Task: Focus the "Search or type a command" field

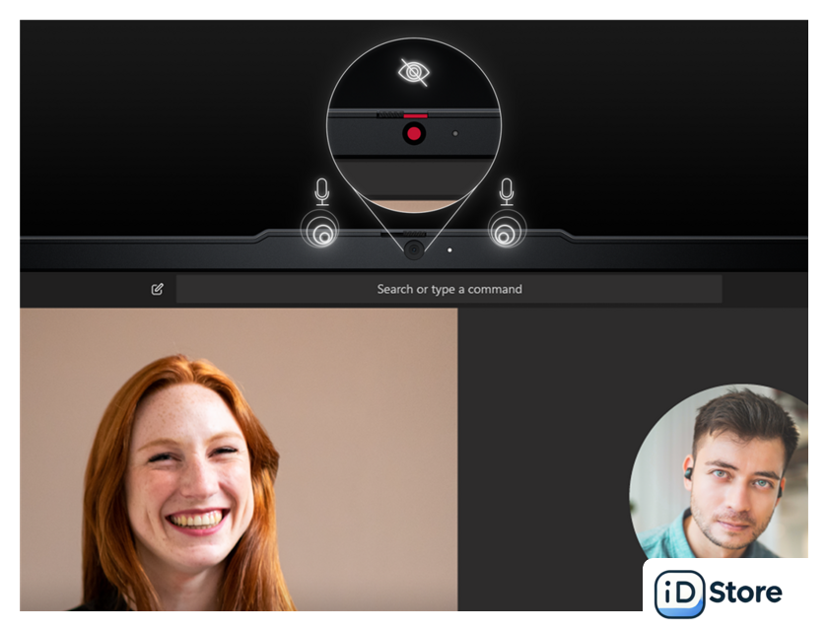Action: tap(448, 289)
